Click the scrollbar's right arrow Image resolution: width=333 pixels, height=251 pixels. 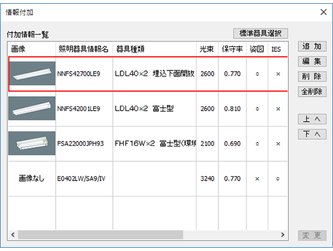coord(283,235)
